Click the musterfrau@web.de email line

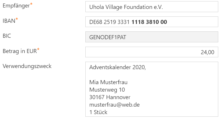(x=114, y=105)
